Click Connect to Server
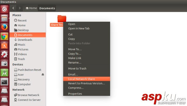 pos(28,100)
